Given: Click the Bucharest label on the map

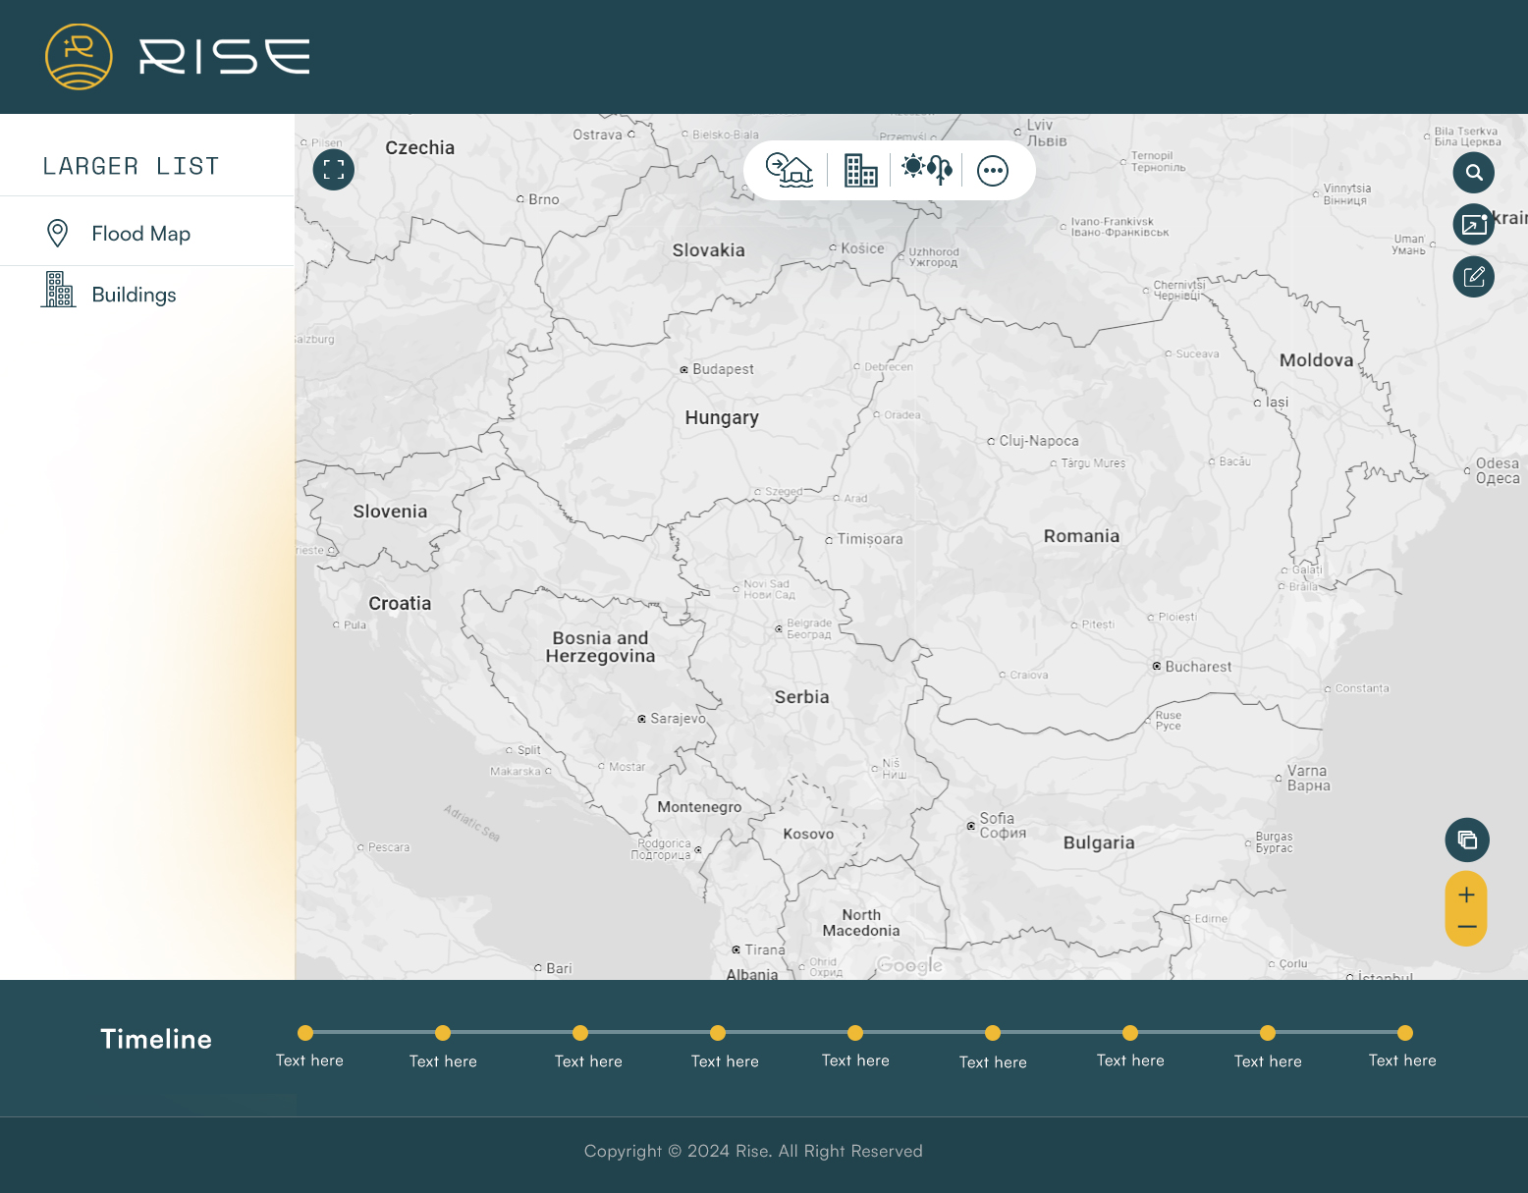Looking at the screenshot, I should pyautogui.click(x=1197, y=667).
